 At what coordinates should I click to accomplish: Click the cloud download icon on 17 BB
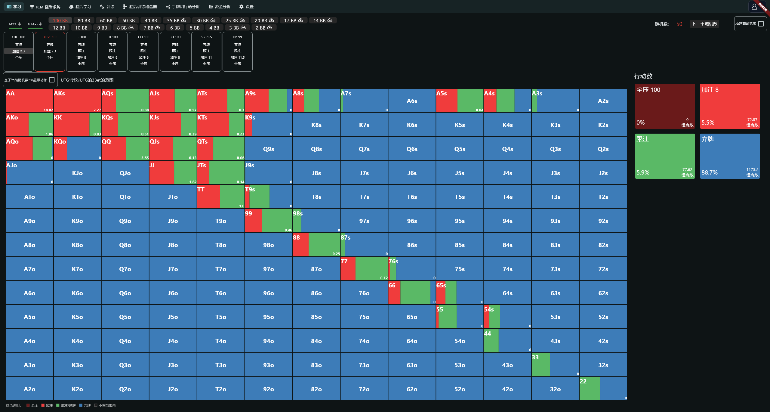pos(301,20)
